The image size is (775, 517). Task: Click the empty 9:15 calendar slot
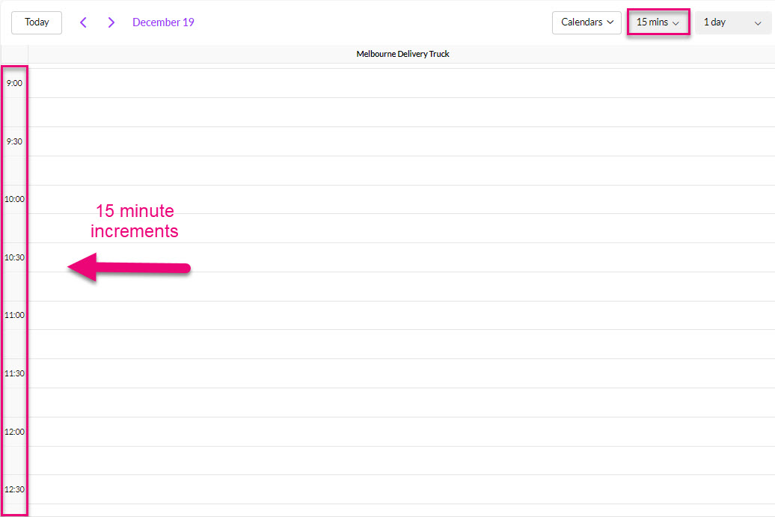pyautogui.click(x=401, y=112)
